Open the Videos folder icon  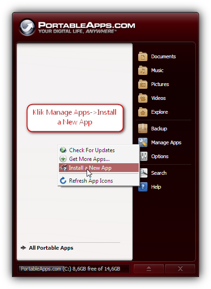point(143,98)
